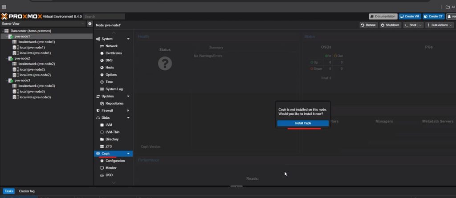Collapse the Ceph submenu arrow
The width and height of the screenshot is (456, 198).
click(x=128, y=154)
